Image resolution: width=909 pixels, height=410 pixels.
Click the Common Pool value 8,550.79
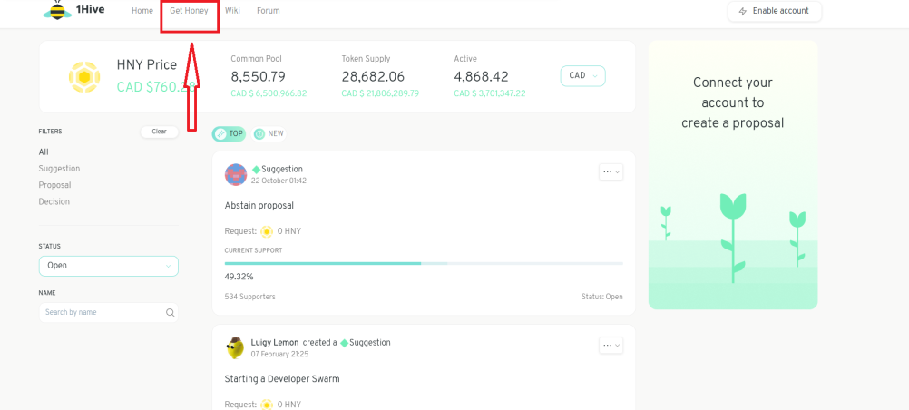click(x=258, y=76)
